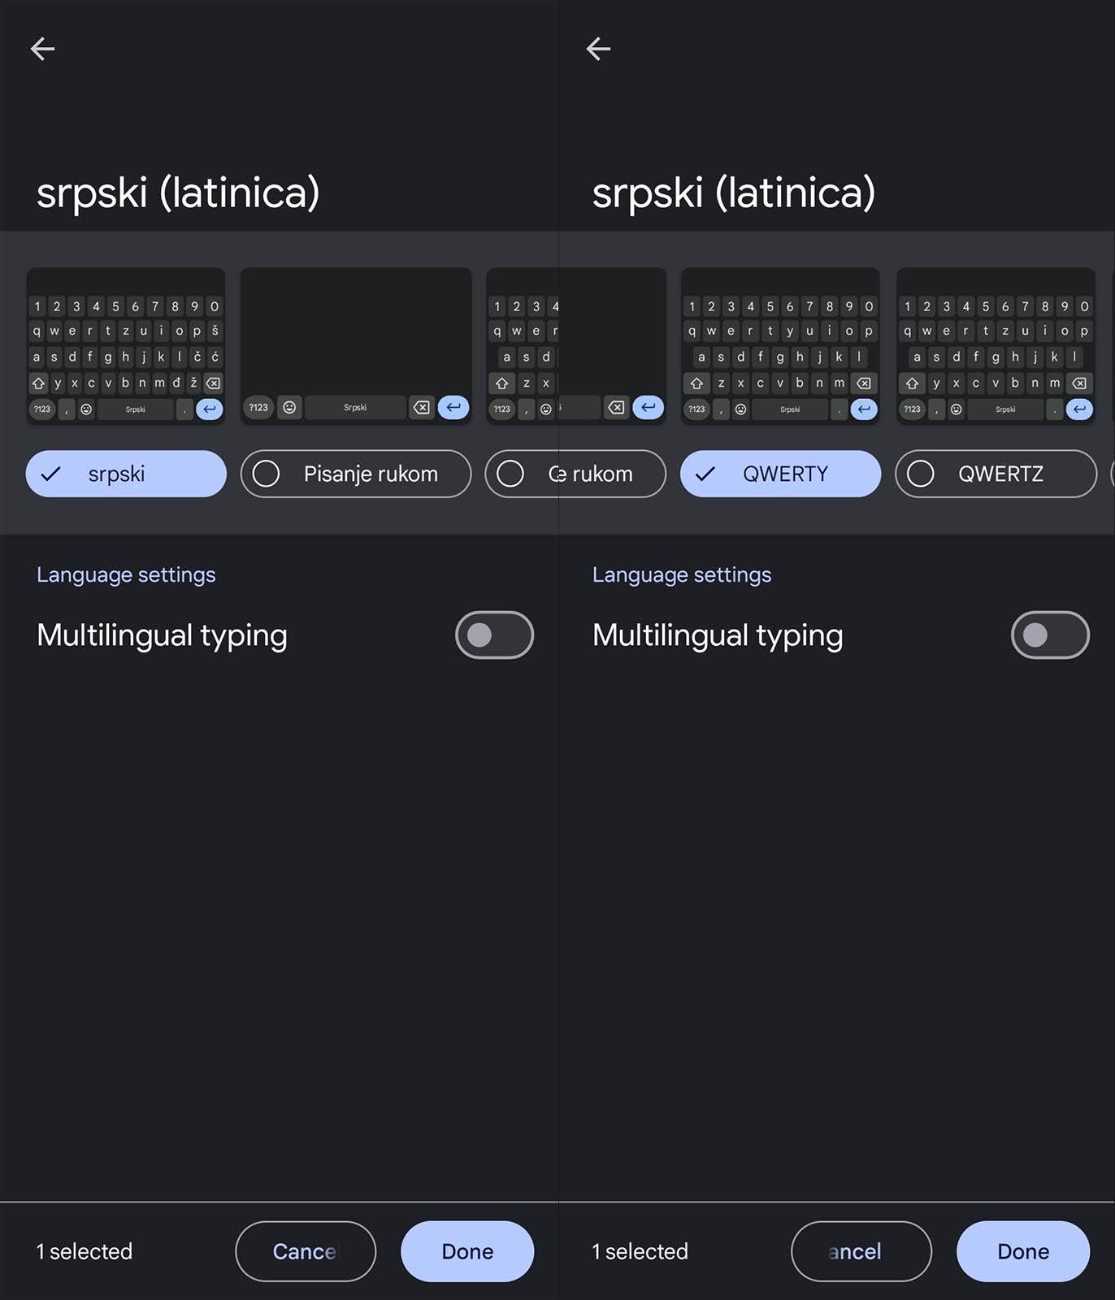Click enter key icon in QWERTZ keyboard preview
The height and width of the screenshot is (1300, 1115).
click(x=1079, y=409)
